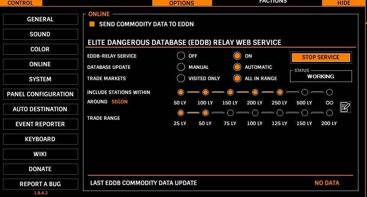The image size is (367, 197).
Task: Open the SOUND options section
Action: click(x=41, y=34)
